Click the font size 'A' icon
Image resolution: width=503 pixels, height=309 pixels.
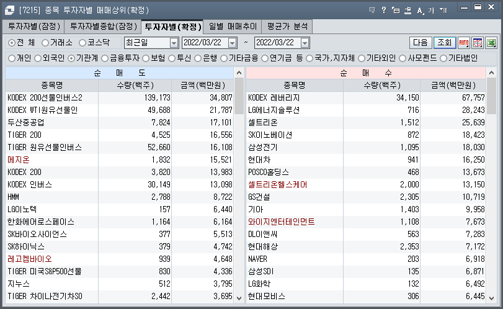(420, 11)
